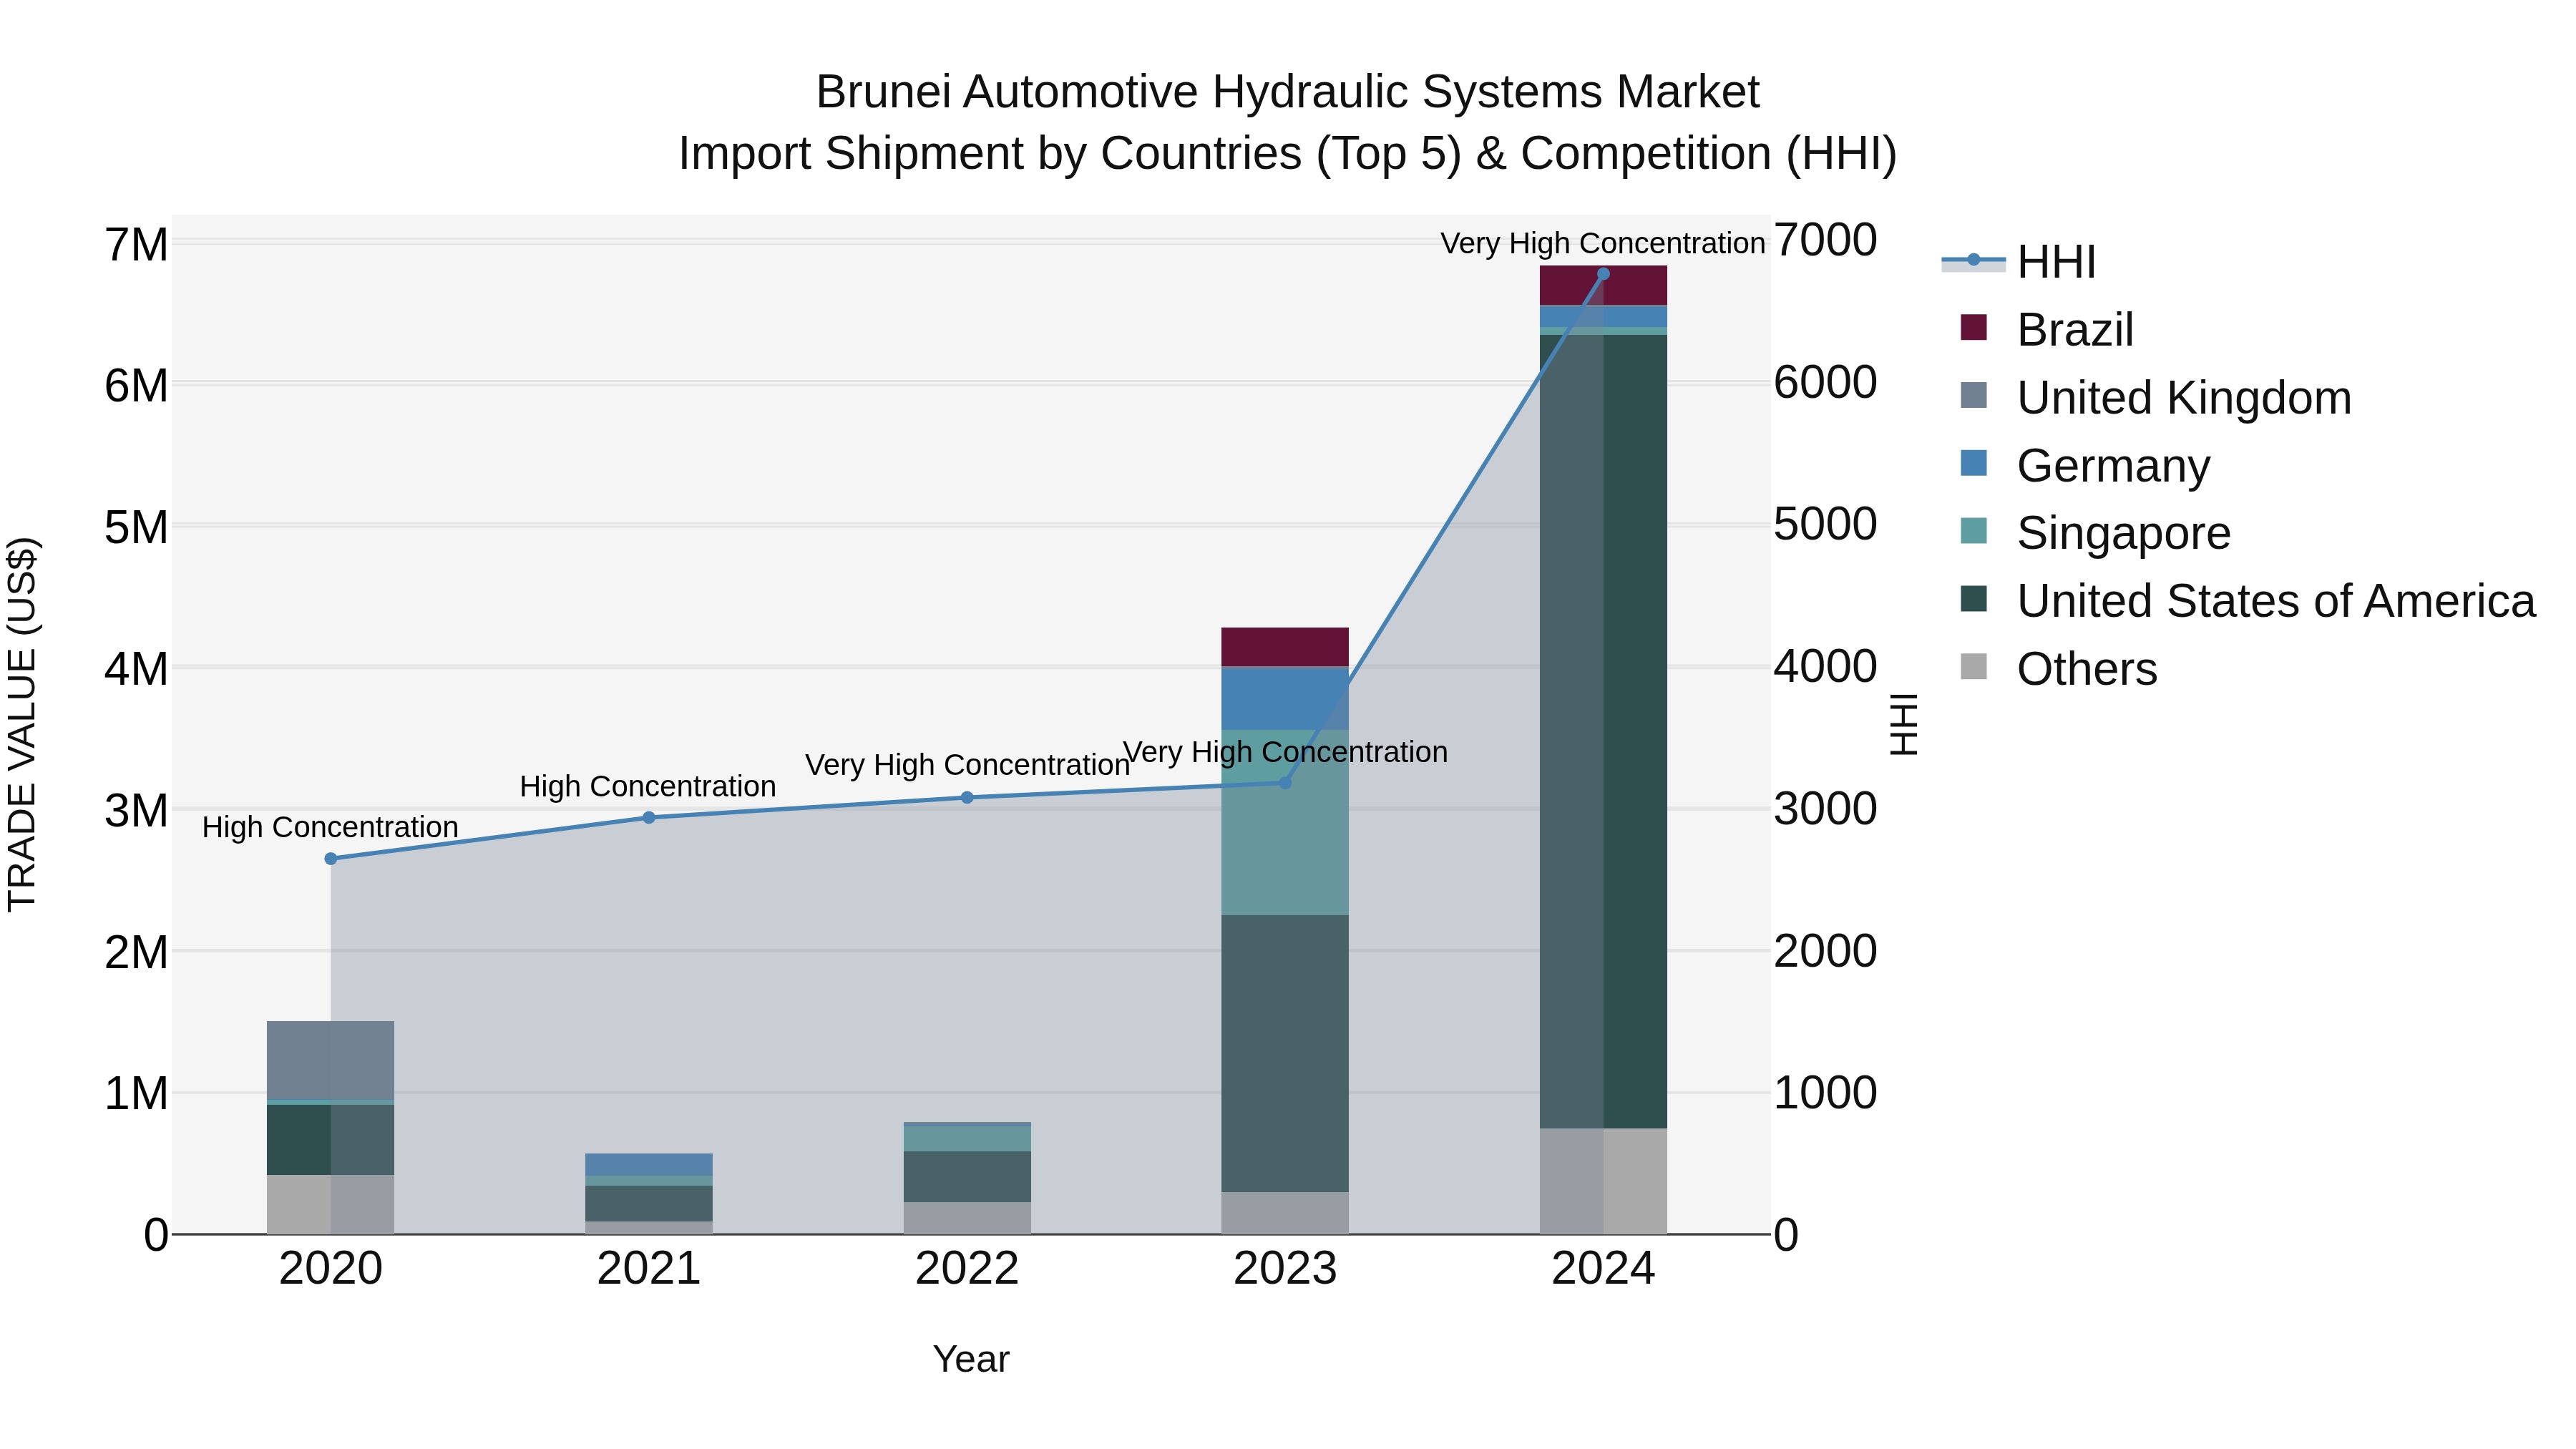
Task: Click the 7000 right axis tick label
Action: click(x=1825, y=241)
